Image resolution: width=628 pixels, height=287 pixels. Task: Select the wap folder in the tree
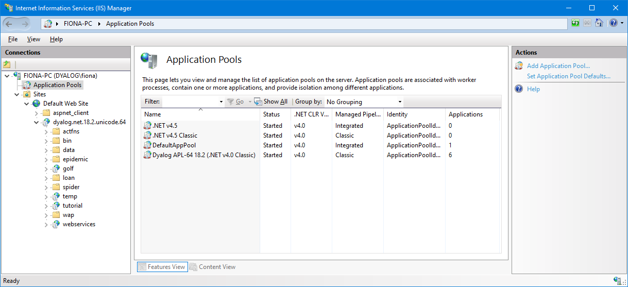point(68,215)
